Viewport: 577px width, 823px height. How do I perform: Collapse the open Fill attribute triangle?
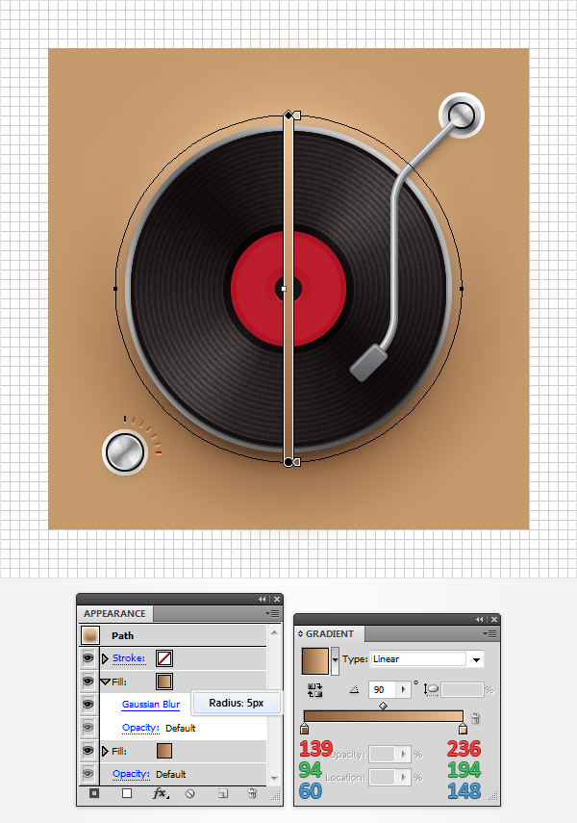105,682
